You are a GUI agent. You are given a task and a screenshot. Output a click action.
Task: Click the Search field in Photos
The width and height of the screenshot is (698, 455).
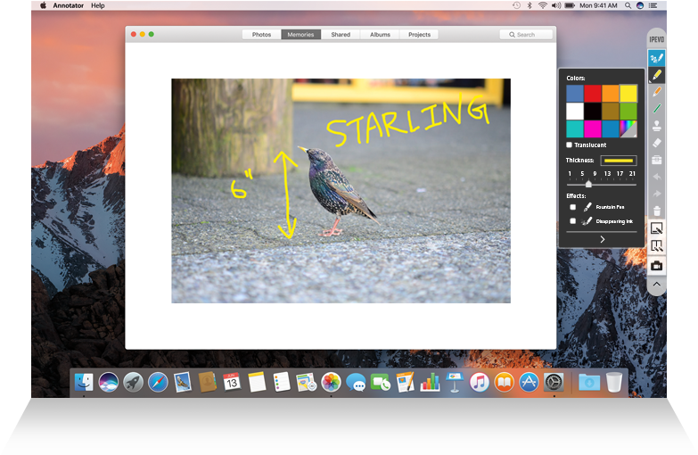click(527, 35)
